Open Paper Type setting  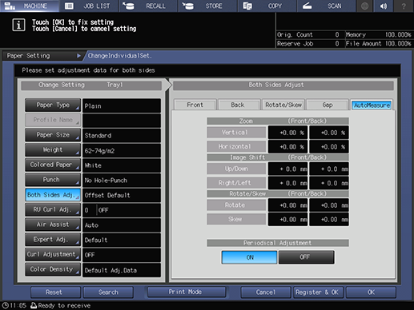(x=53, y=105)
